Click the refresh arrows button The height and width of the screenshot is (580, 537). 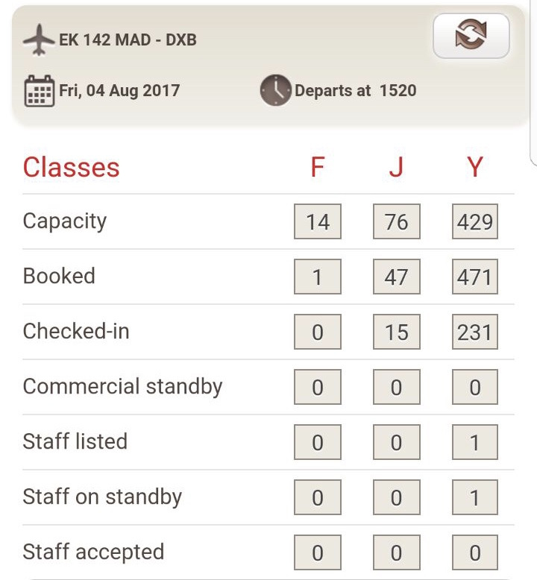pos(471,35)
